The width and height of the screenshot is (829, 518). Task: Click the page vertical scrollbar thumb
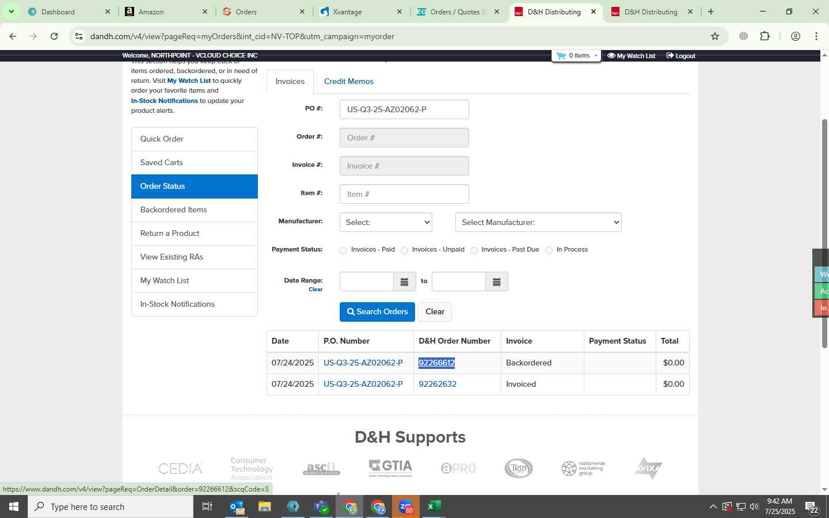824,233
